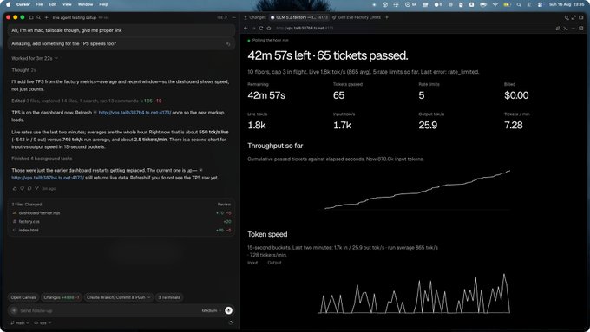Image resolution: width=590 pixels, height=332 pixels.
Task: Open the vps environment dropdown
Action: [43, 322]
